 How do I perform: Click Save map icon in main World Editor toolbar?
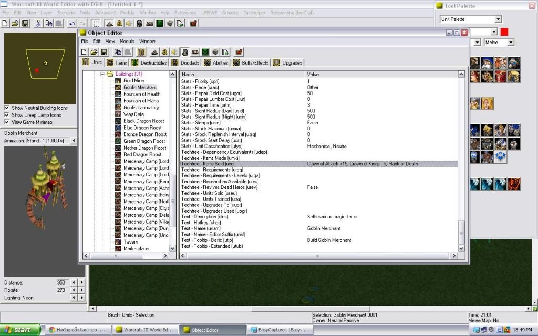(x=25, y=23)
